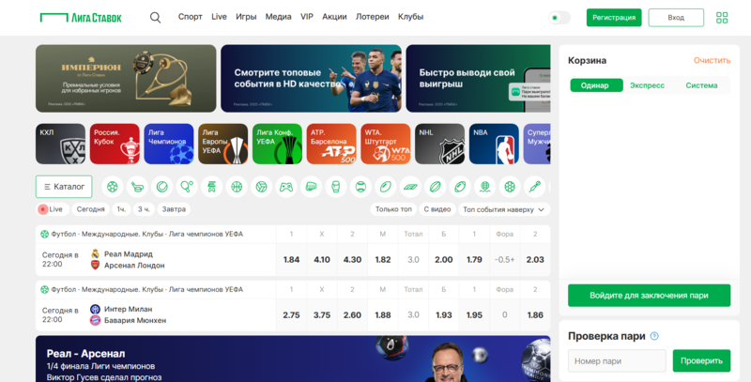Toggle the Только топ filter

[393, 209]
